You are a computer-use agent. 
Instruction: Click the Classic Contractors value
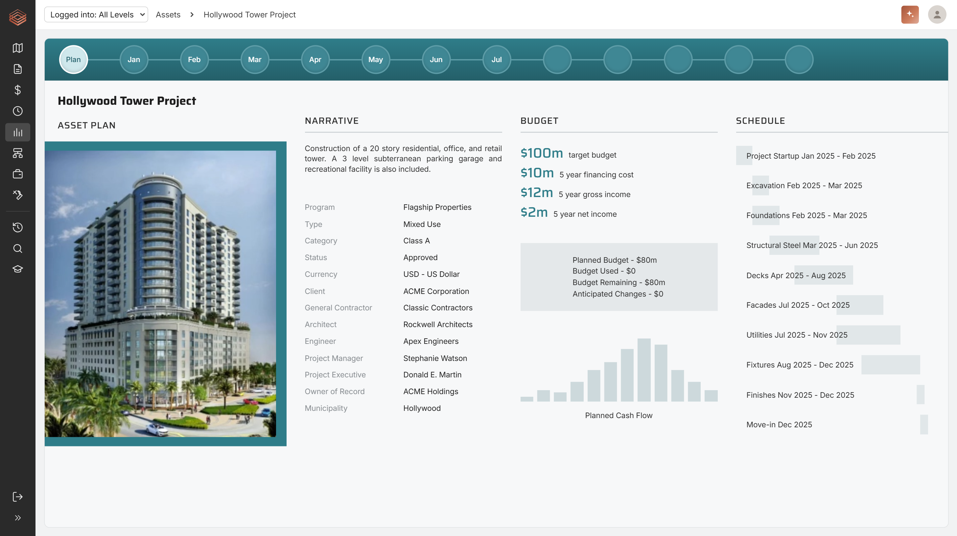(438, 308)
